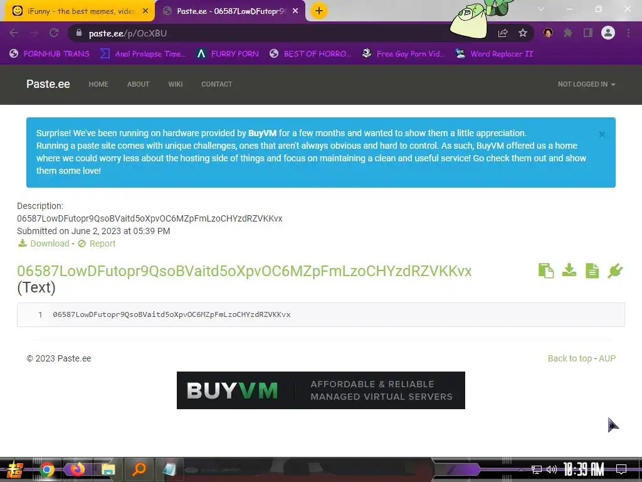The image size is (642, 482).
Task: Open a new tab with the plus button
Action: pyautogui.click(x=319, y=11)
